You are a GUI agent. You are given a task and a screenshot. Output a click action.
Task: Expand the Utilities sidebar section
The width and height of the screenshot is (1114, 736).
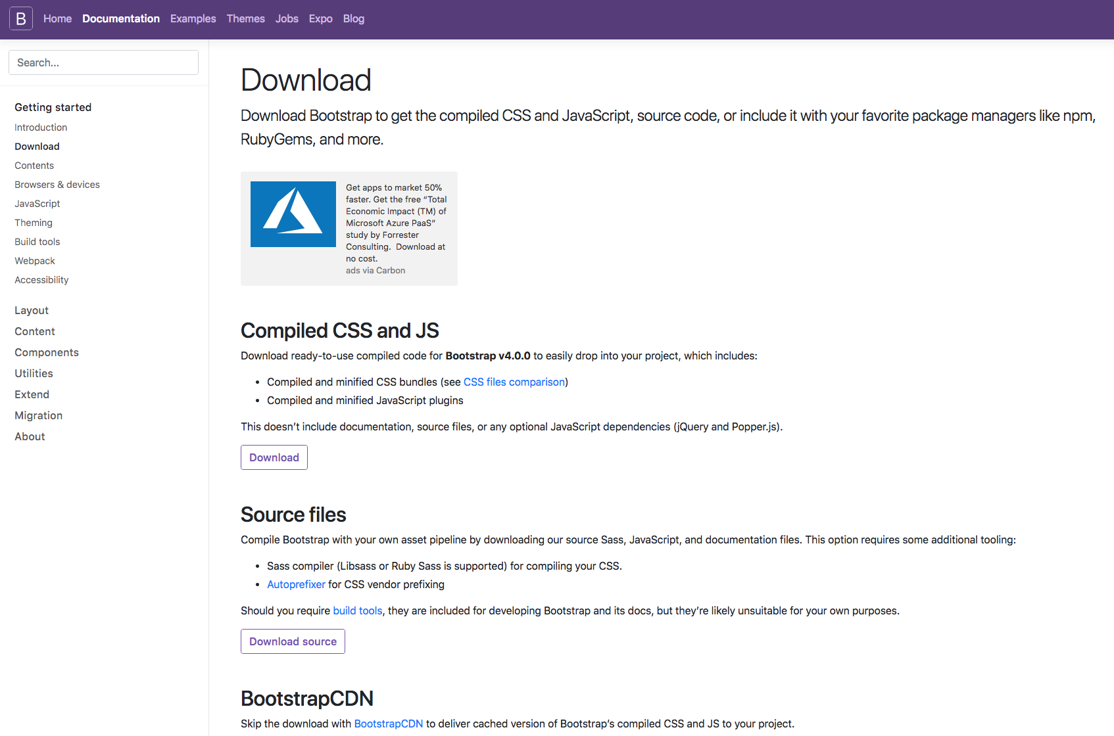click(x=34, y=373)
